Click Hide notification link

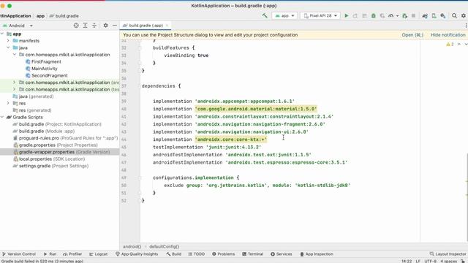[x=448, y=35]
